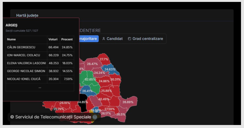This screenshot has width=244, height=128.
Task: Select the highlighted majoritare tab
Action: coord(88,39)
